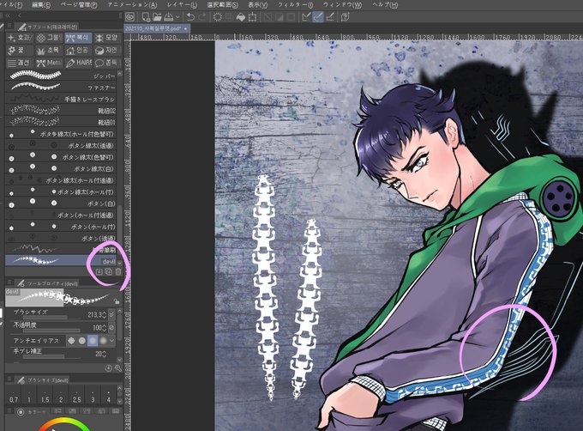Open sub tool detail wrench icon
The image size is (583, 431).
click(118, 368)
